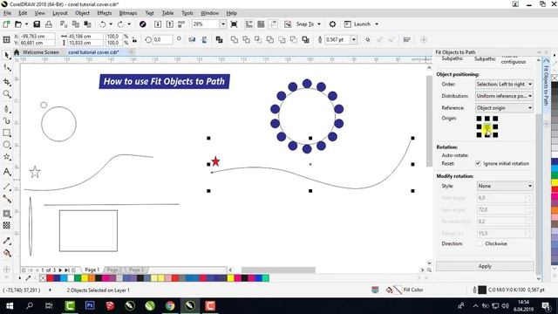Screen dimensions: 558x314
Task: Click the Full-screen preview icon
Action: [234, 24]
